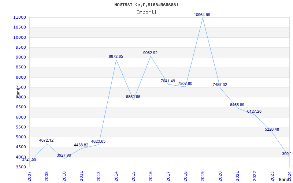Click the Anno x-axis title
The width and height of the screenshot is (293, 183).
tap(284, 179)
